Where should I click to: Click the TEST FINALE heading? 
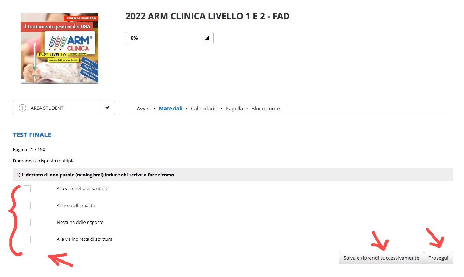click(32, 135)
